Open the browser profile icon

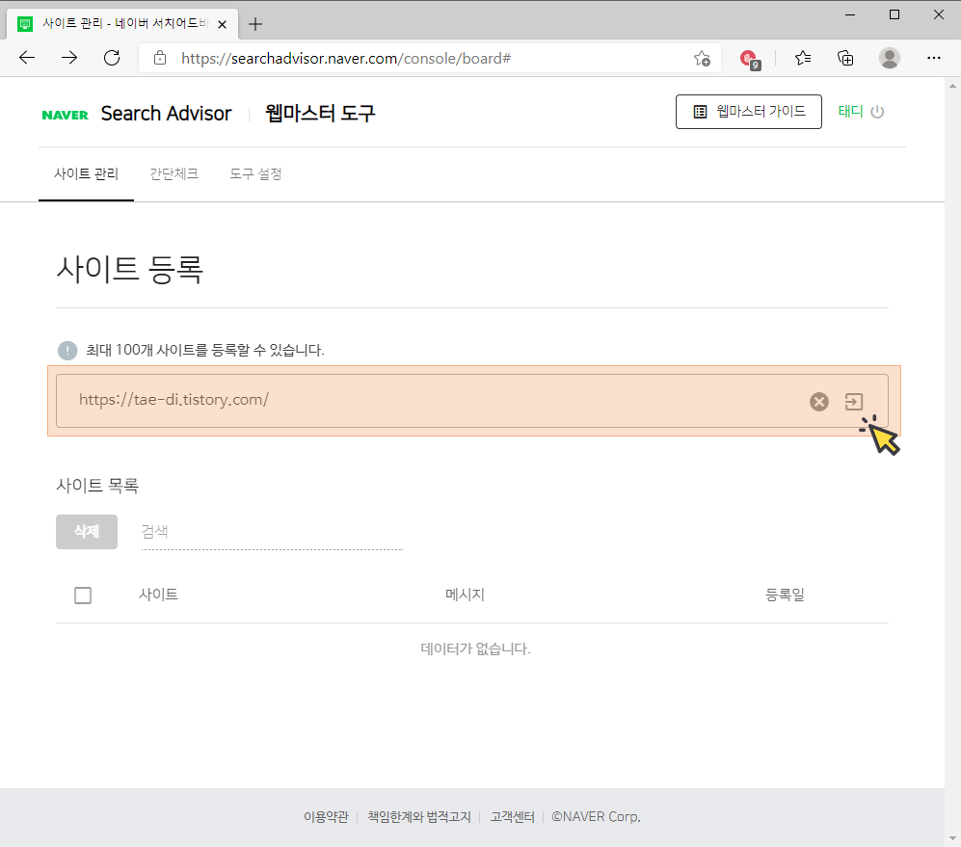(x=889, y=58)
